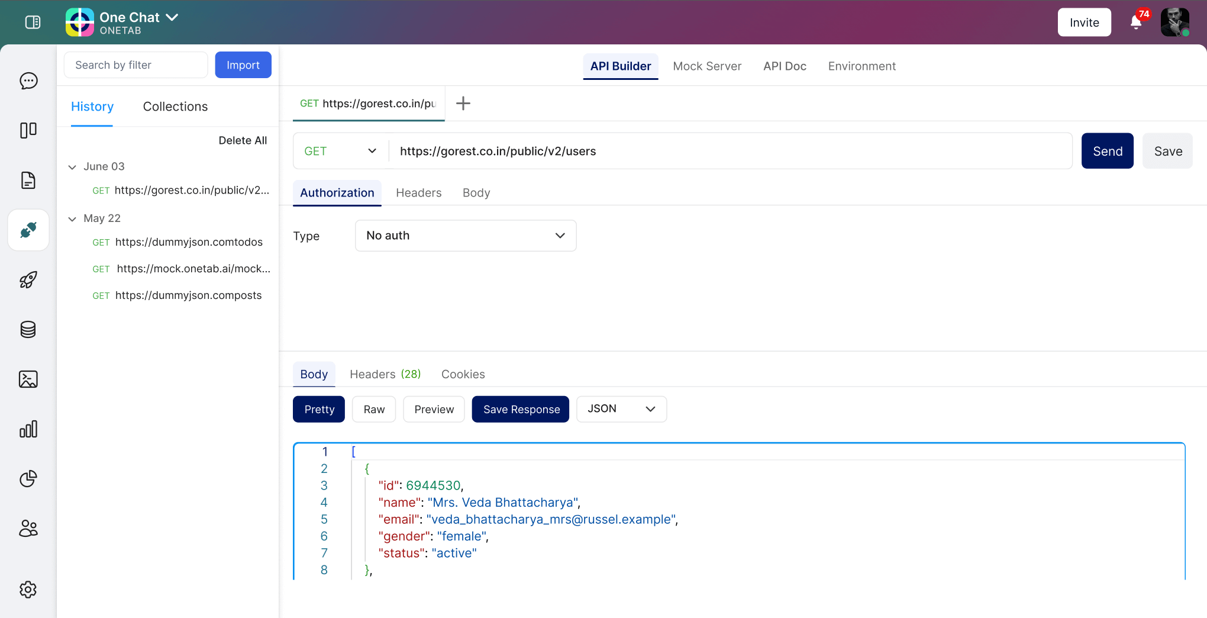Screen dimensions: 1207x618
Task: Click the veda_bhattacharya_mrs@russel.example email value
Action: pyautogui.click(x=550, y=519)
